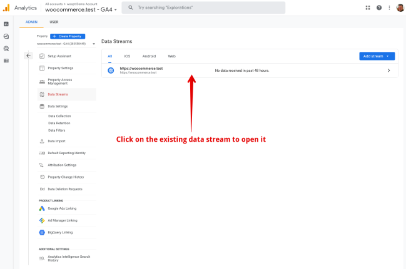Screen dimensions: 406x269
Task: Filter streams by the iOS tab
Action: coord(127,56)
